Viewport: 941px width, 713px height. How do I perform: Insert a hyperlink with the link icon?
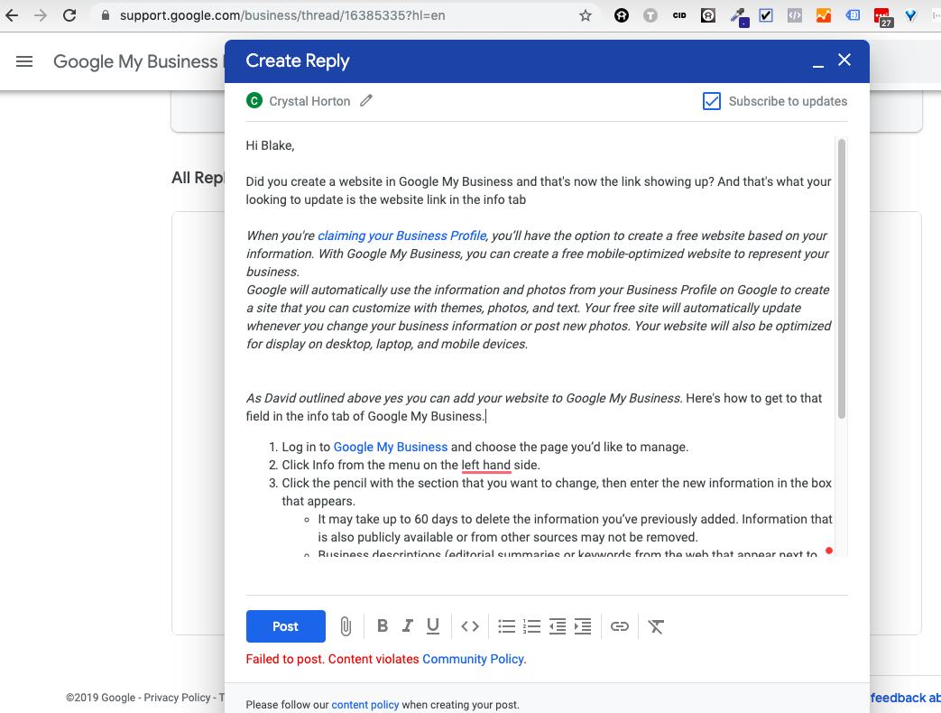(619, 626)
